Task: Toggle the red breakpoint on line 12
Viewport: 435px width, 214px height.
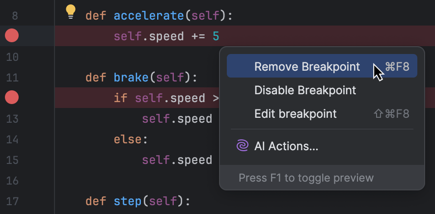Action: pyautogui.click(x=11, y=98)
